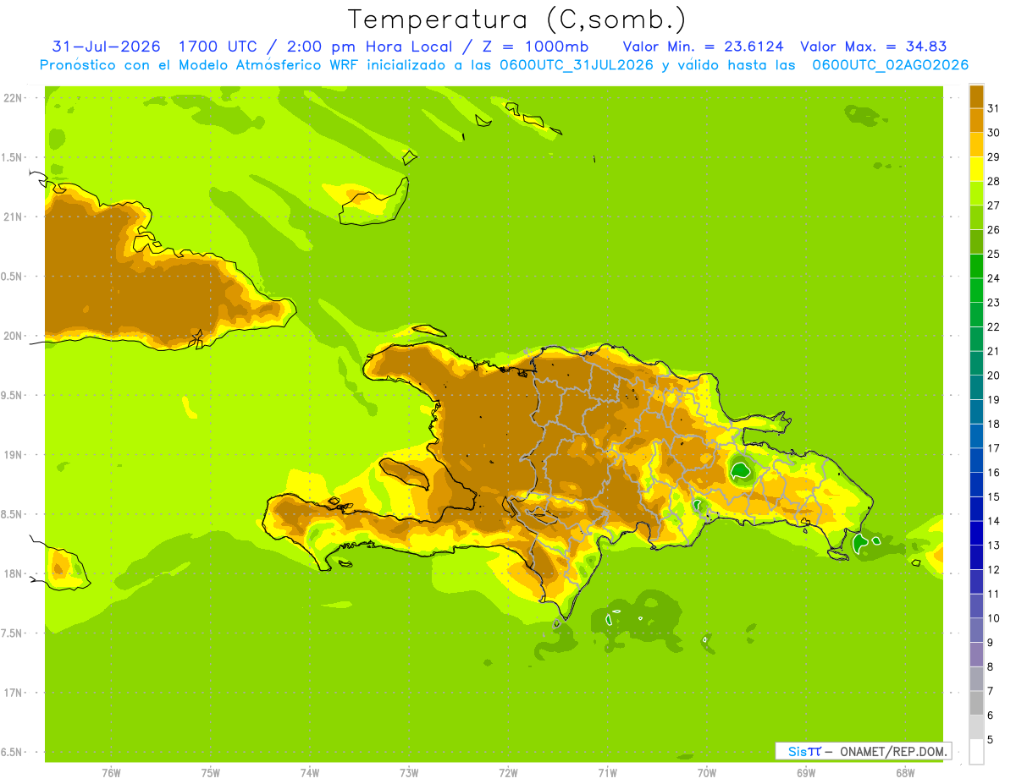Screen dimensions: 1016x784
Task: Pick the orange swatch between legend values 30 and 31
Action: [976, 121]
